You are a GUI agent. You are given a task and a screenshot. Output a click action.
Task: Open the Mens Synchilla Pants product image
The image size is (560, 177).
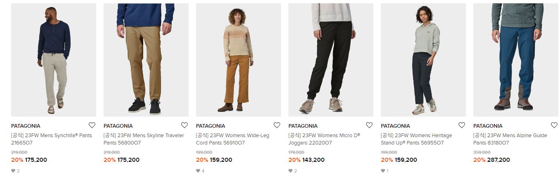[54, 60]
